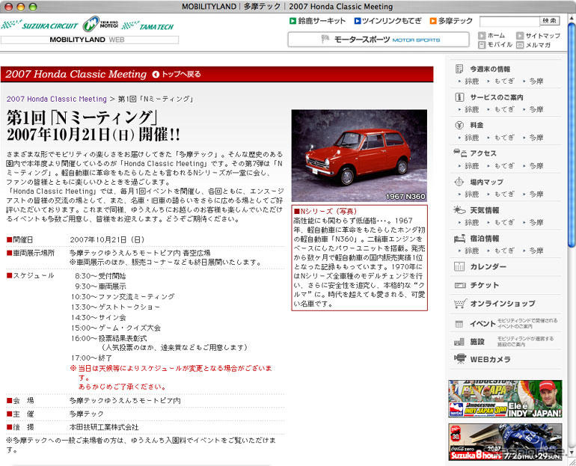Open 鈴鹿 under 宿泊情報

(x=472, y=251)
